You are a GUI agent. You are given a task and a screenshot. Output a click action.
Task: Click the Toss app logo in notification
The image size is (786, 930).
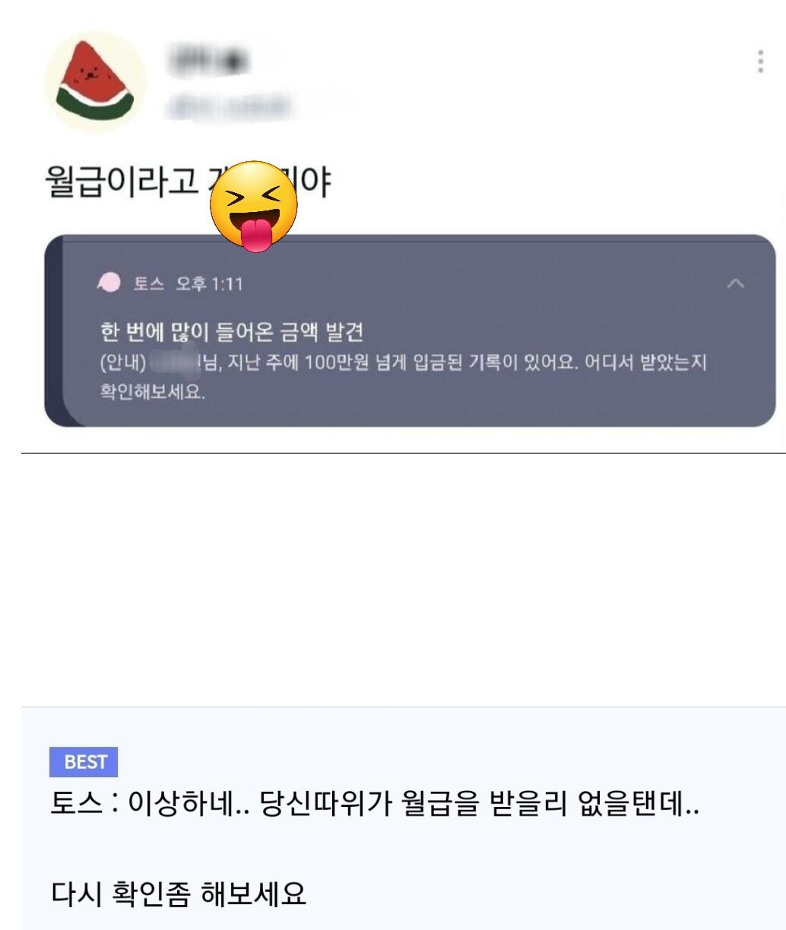click(x=109, y=283)
